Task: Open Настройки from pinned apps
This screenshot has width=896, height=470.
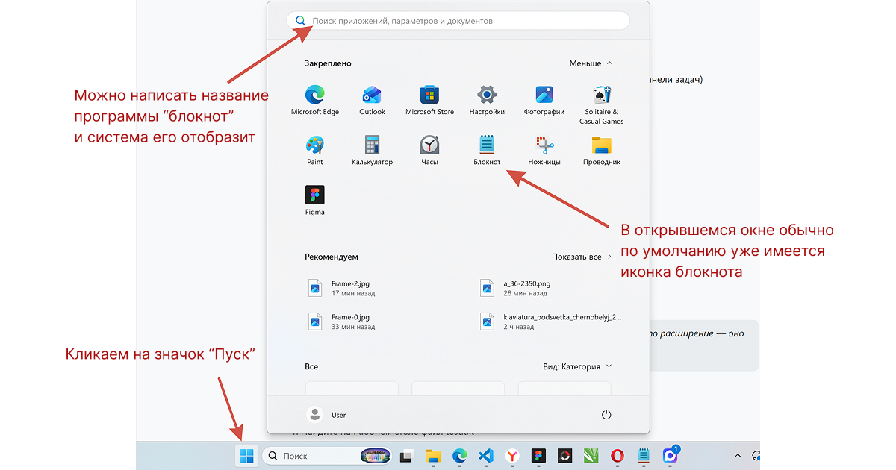Action: coord(487,101)
